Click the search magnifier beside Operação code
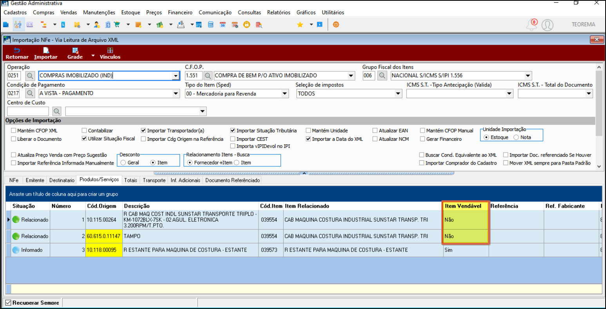This screenshot has width=606, height=309. tap(30, 75)
